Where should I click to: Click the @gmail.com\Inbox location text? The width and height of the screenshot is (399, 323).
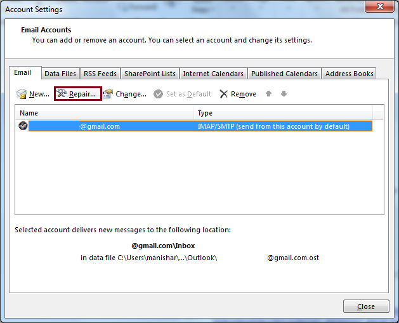click(163, 246)
